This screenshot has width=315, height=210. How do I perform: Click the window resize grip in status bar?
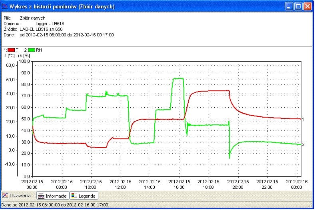coord(311,205)
